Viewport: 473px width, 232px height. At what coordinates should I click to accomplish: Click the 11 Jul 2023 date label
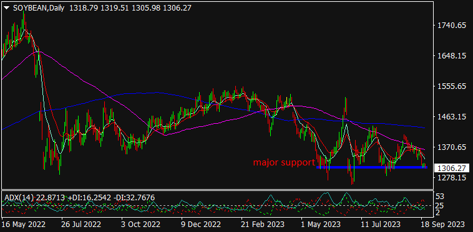[381, 225]
